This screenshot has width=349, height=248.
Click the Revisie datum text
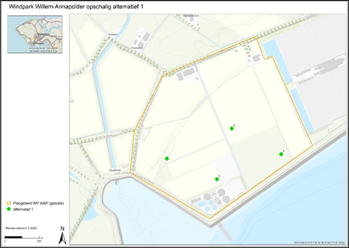(21, 228)
